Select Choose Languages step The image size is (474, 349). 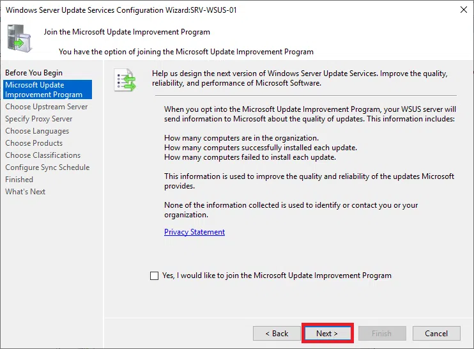37,131
